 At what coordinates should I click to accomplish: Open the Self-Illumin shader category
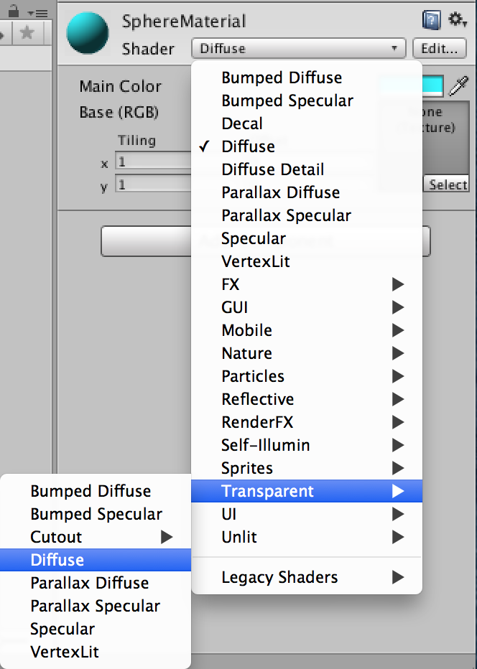pos(307,445)
